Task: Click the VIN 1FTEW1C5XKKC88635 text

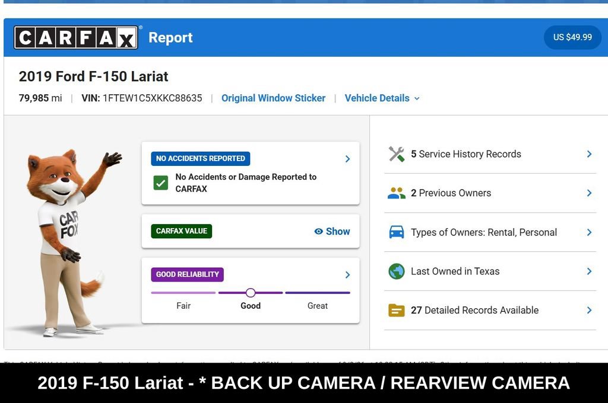Action: [x=142, y=98]
